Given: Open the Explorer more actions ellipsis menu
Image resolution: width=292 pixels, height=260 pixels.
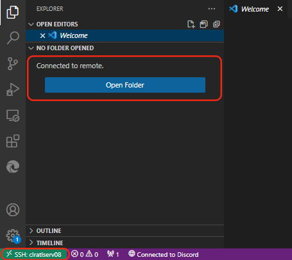Looking at the screenshot, I should click(212, 9).
